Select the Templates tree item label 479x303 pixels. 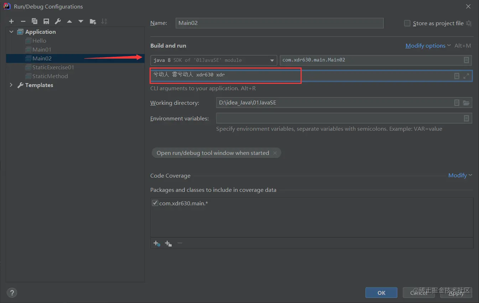pos(39,85)
